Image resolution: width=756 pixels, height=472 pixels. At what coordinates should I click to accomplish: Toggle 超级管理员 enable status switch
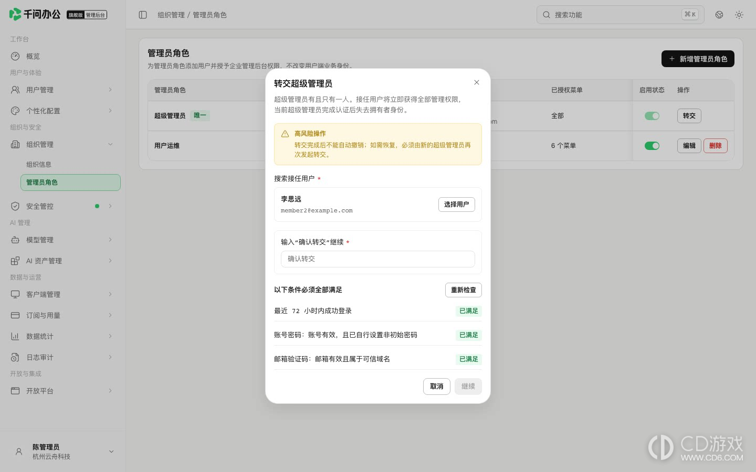652,116
